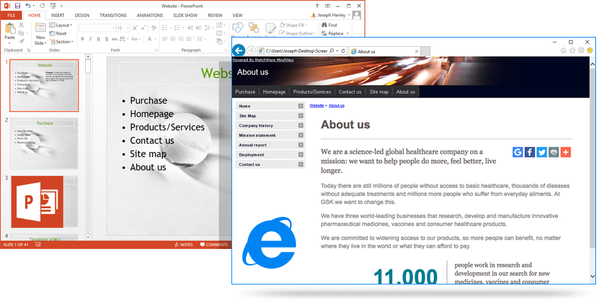Click the print icon next to Twitter
This screenshot has height=301, width=600.
tap(554, 152)
